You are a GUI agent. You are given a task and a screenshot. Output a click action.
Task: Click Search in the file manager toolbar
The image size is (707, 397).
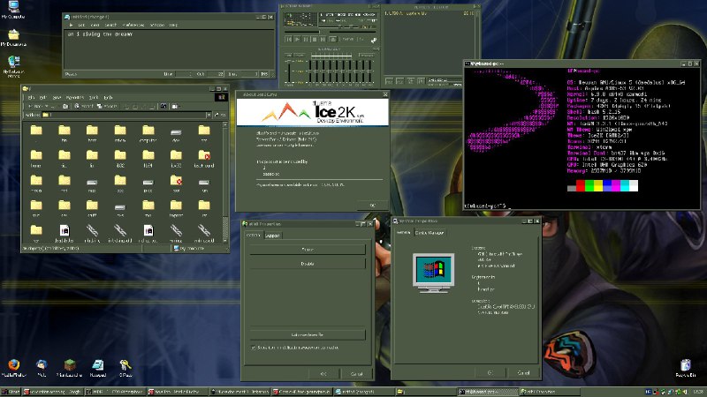(84, 106)
